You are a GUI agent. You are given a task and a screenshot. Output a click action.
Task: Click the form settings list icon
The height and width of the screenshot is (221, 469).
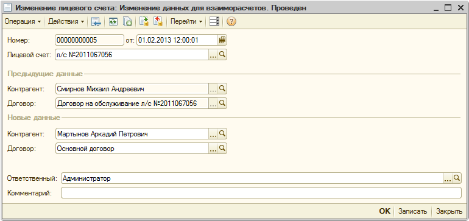click(x=214, y=22)
